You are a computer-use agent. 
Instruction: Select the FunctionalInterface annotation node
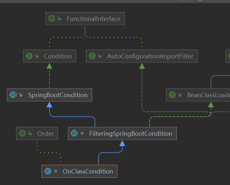(85, 19)
